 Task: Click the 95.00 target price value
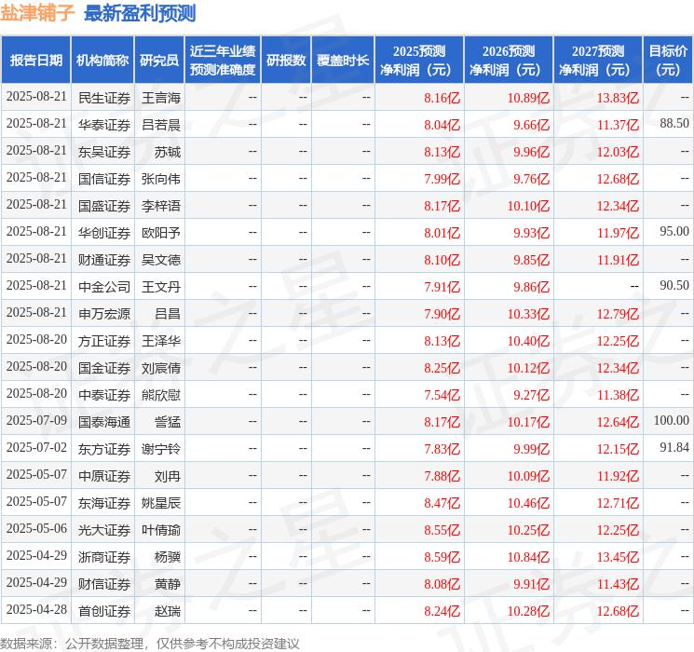(674, 232)
